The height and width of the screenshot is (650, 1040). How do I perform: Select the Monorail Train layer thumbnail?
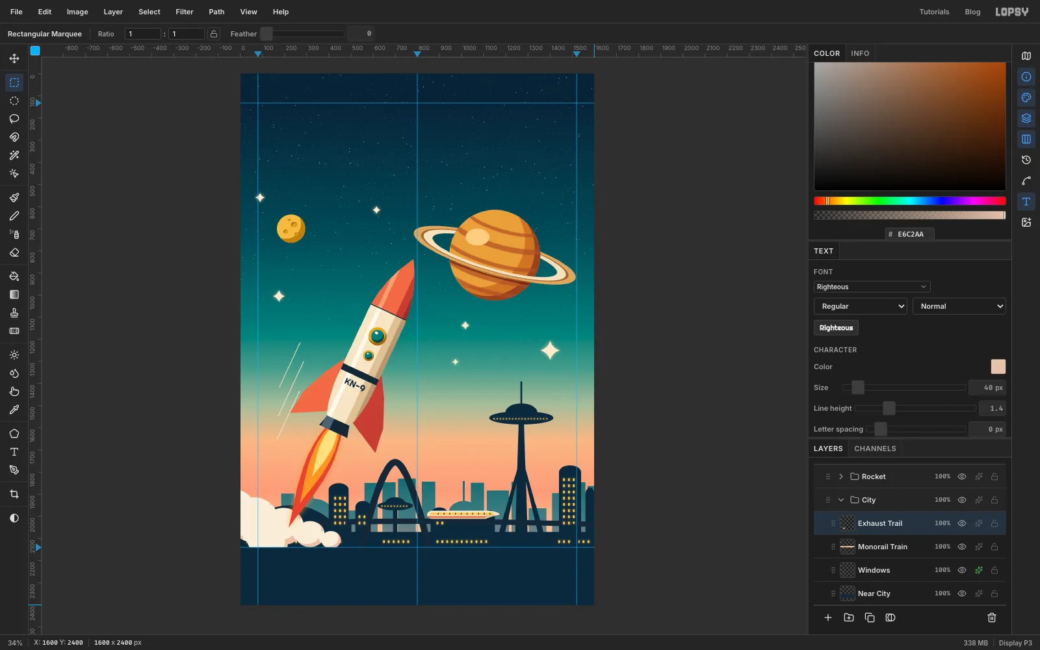848,547
